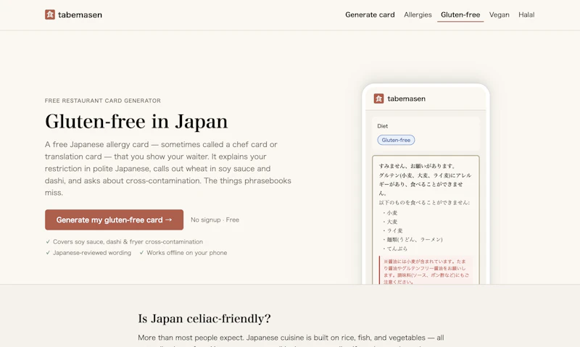The image size is (580, 347).
Task: Click Covers soy sauce, dashi & fryer line
Action: click(x=124, y=242)
